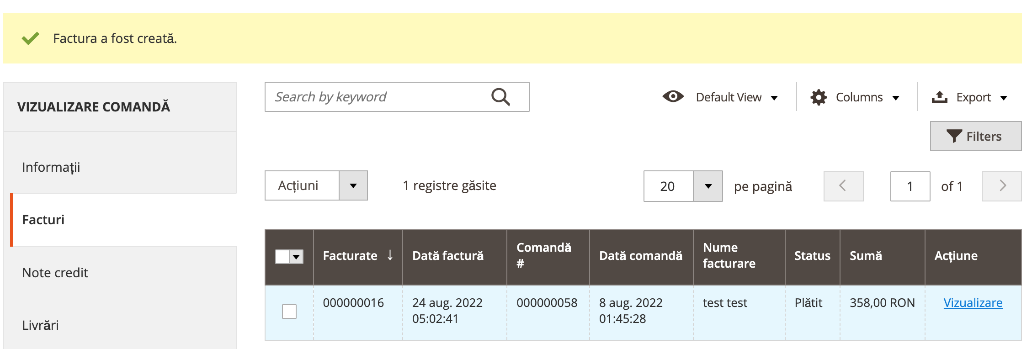1032x349 pixels.
Task: Toggle the select-all header checkbox
Action: pyautogui.click(x=282, y=257)
